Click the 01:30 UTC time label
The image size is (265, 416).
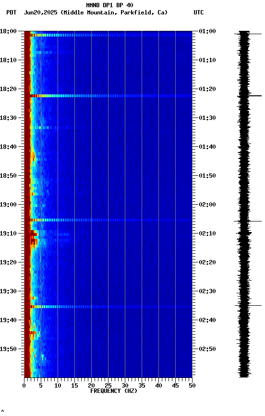207,118
